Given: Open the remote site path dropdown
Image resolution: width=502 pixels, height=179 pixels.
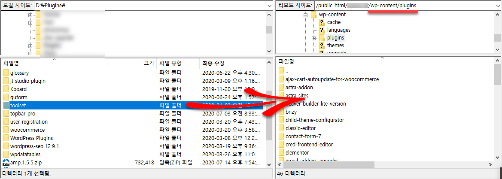Looking at the screenshot, I should pos(497,6).
